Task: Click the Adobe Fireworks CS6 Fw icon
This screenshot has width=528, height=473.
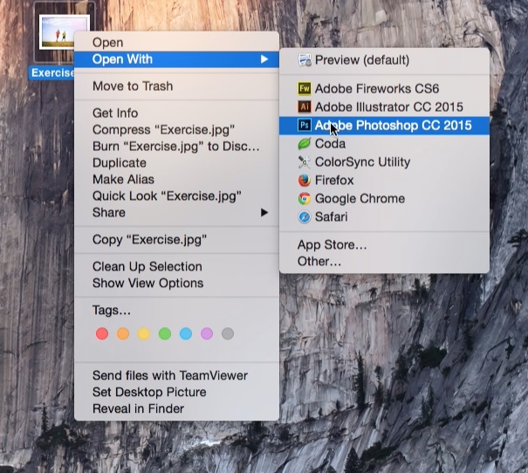Action: pyautogui.click(x=304, y=88)
